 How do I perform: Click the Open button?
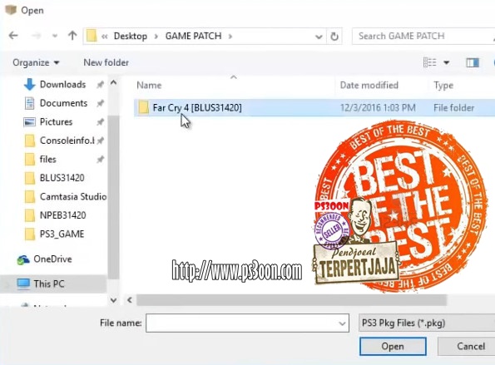click(x=393, y=346)
